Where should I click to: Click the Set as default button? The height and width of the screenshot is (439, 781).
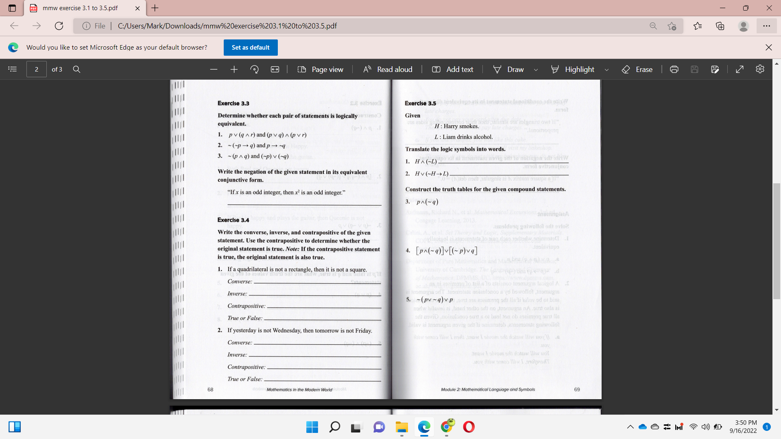point(250,47)
